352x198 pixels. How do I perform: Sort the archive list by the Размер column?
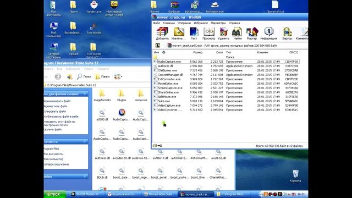click(x=197, y=52)
